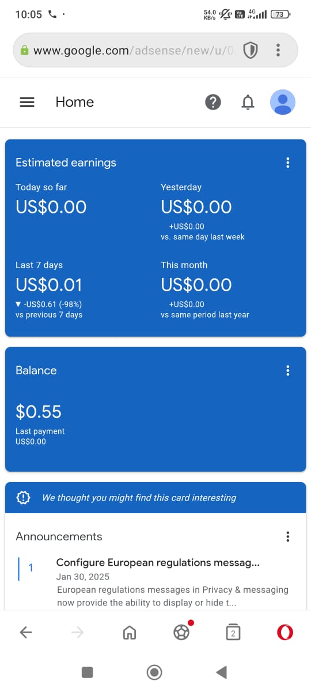Open Estimated earnings card options menu
Viewport: 311px width, 692px height.
click(x=288, y=163)
